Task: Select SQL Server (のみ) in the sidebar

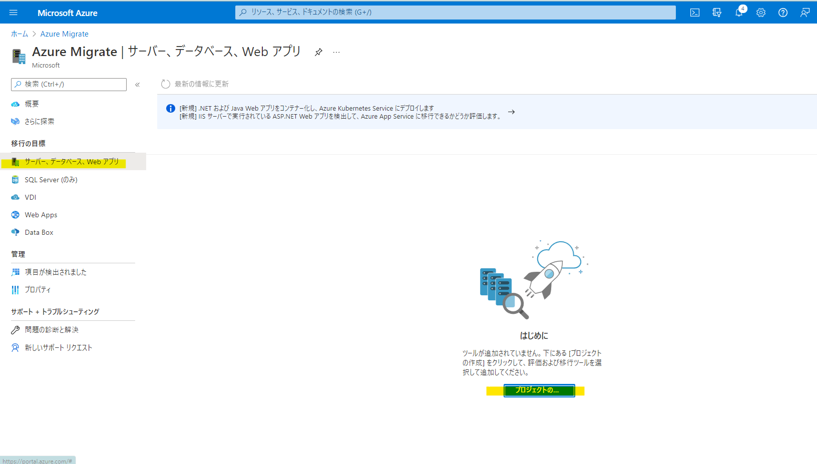Action: click(51, 179)
